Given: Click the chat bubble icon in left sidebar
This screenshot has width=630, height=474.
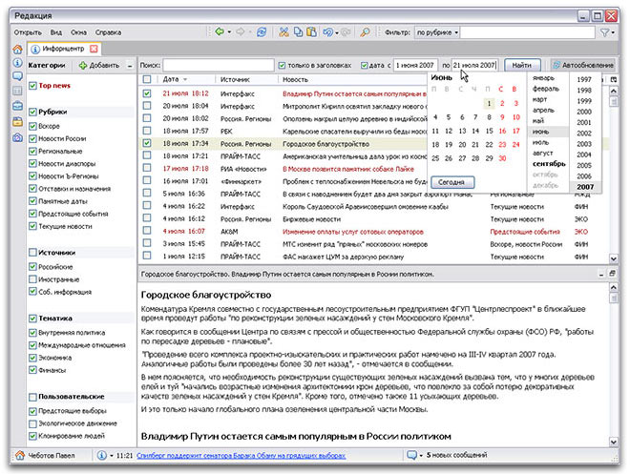Looking at the screenshot, I should point(18,76).
